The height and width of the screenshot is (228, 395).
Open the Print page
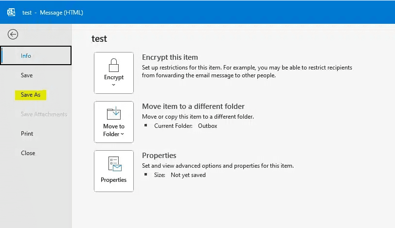click(27, 134)
